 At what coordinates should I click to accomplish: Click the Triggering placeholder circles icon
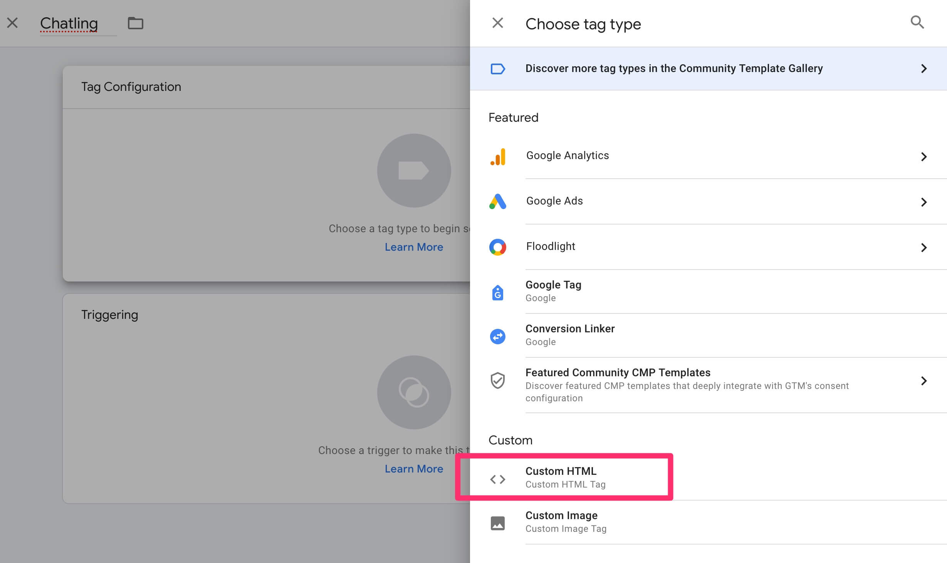point(414,392)
